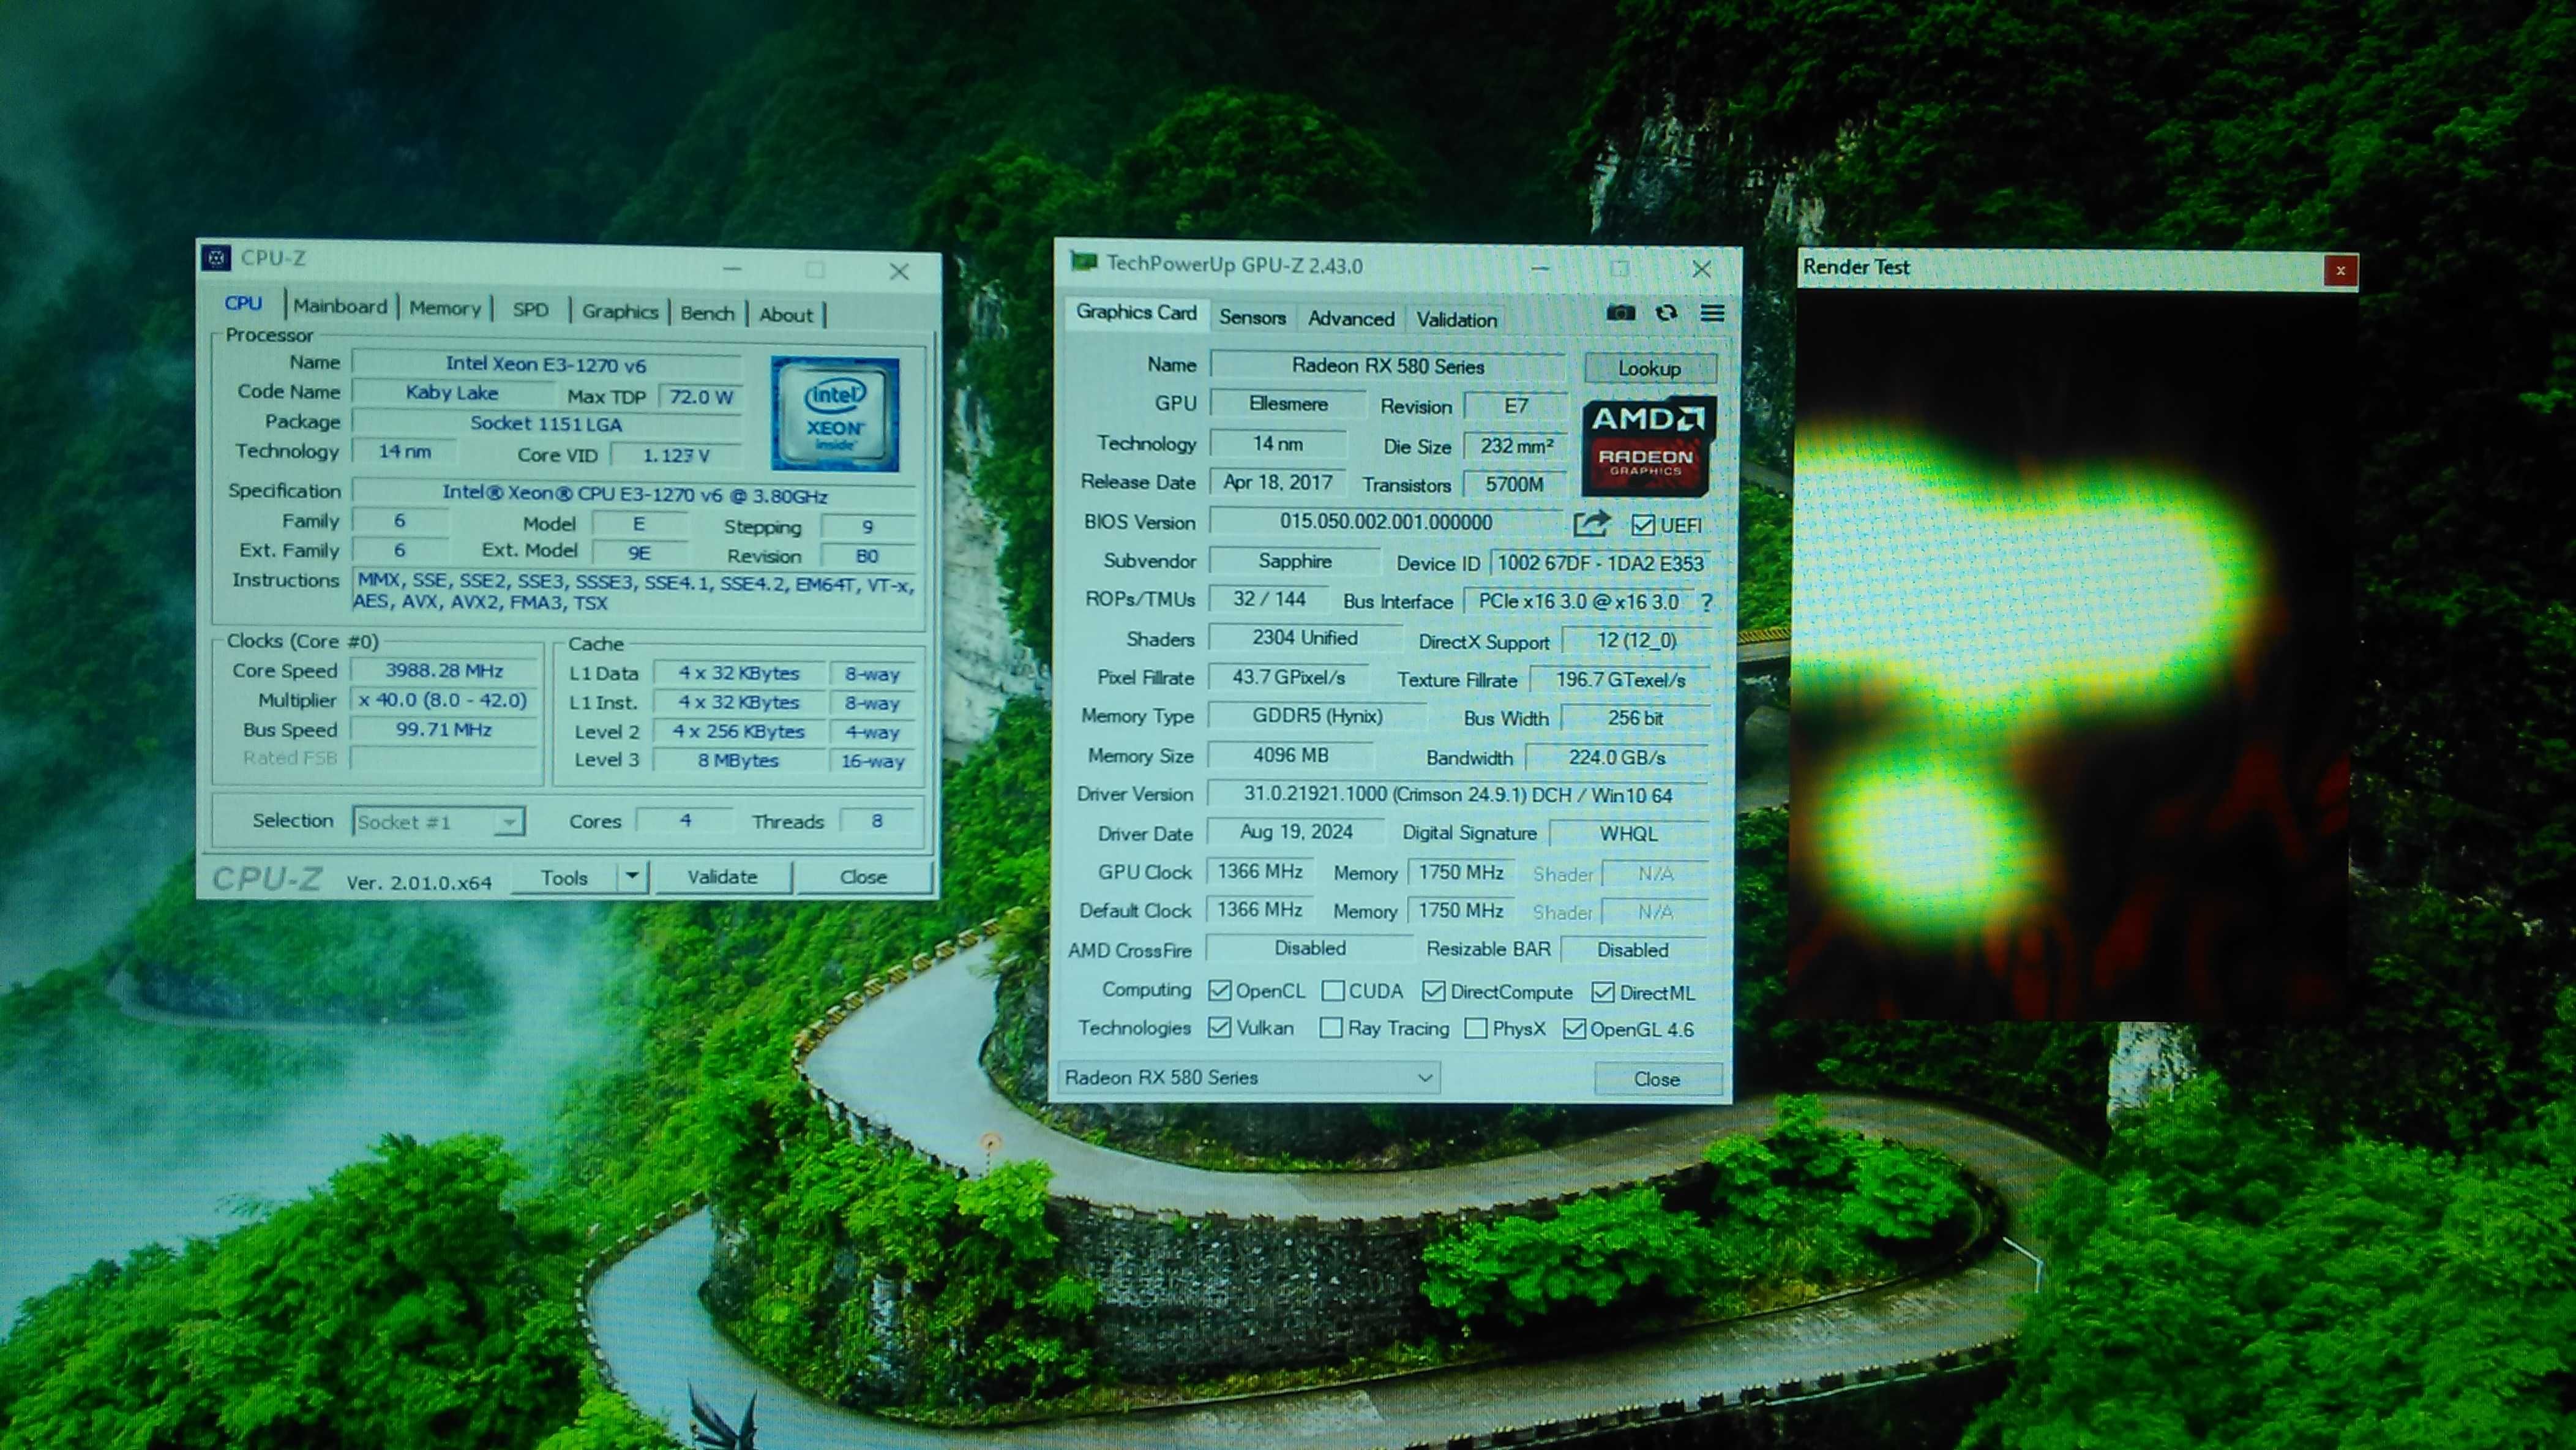2576x1450 pixels.
Task: Click the Core Speed value 3988.28 MHz
Action: (x=444, y=671)
